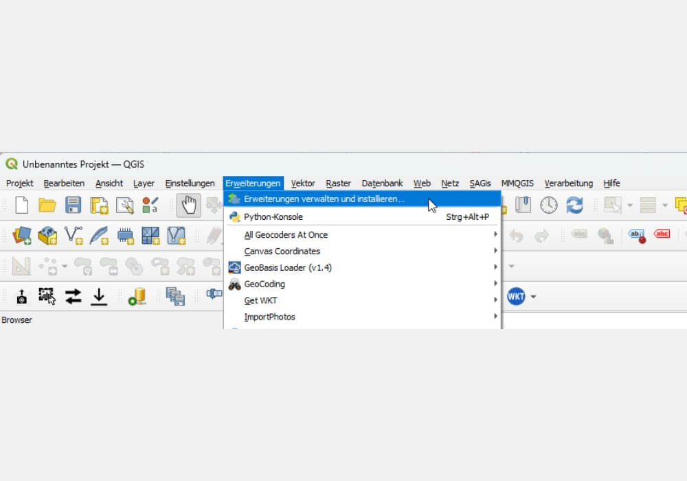This screenshot has width=687, height=481.
Task: Open the Hilfe menu
Action: (x=611, y=183)
